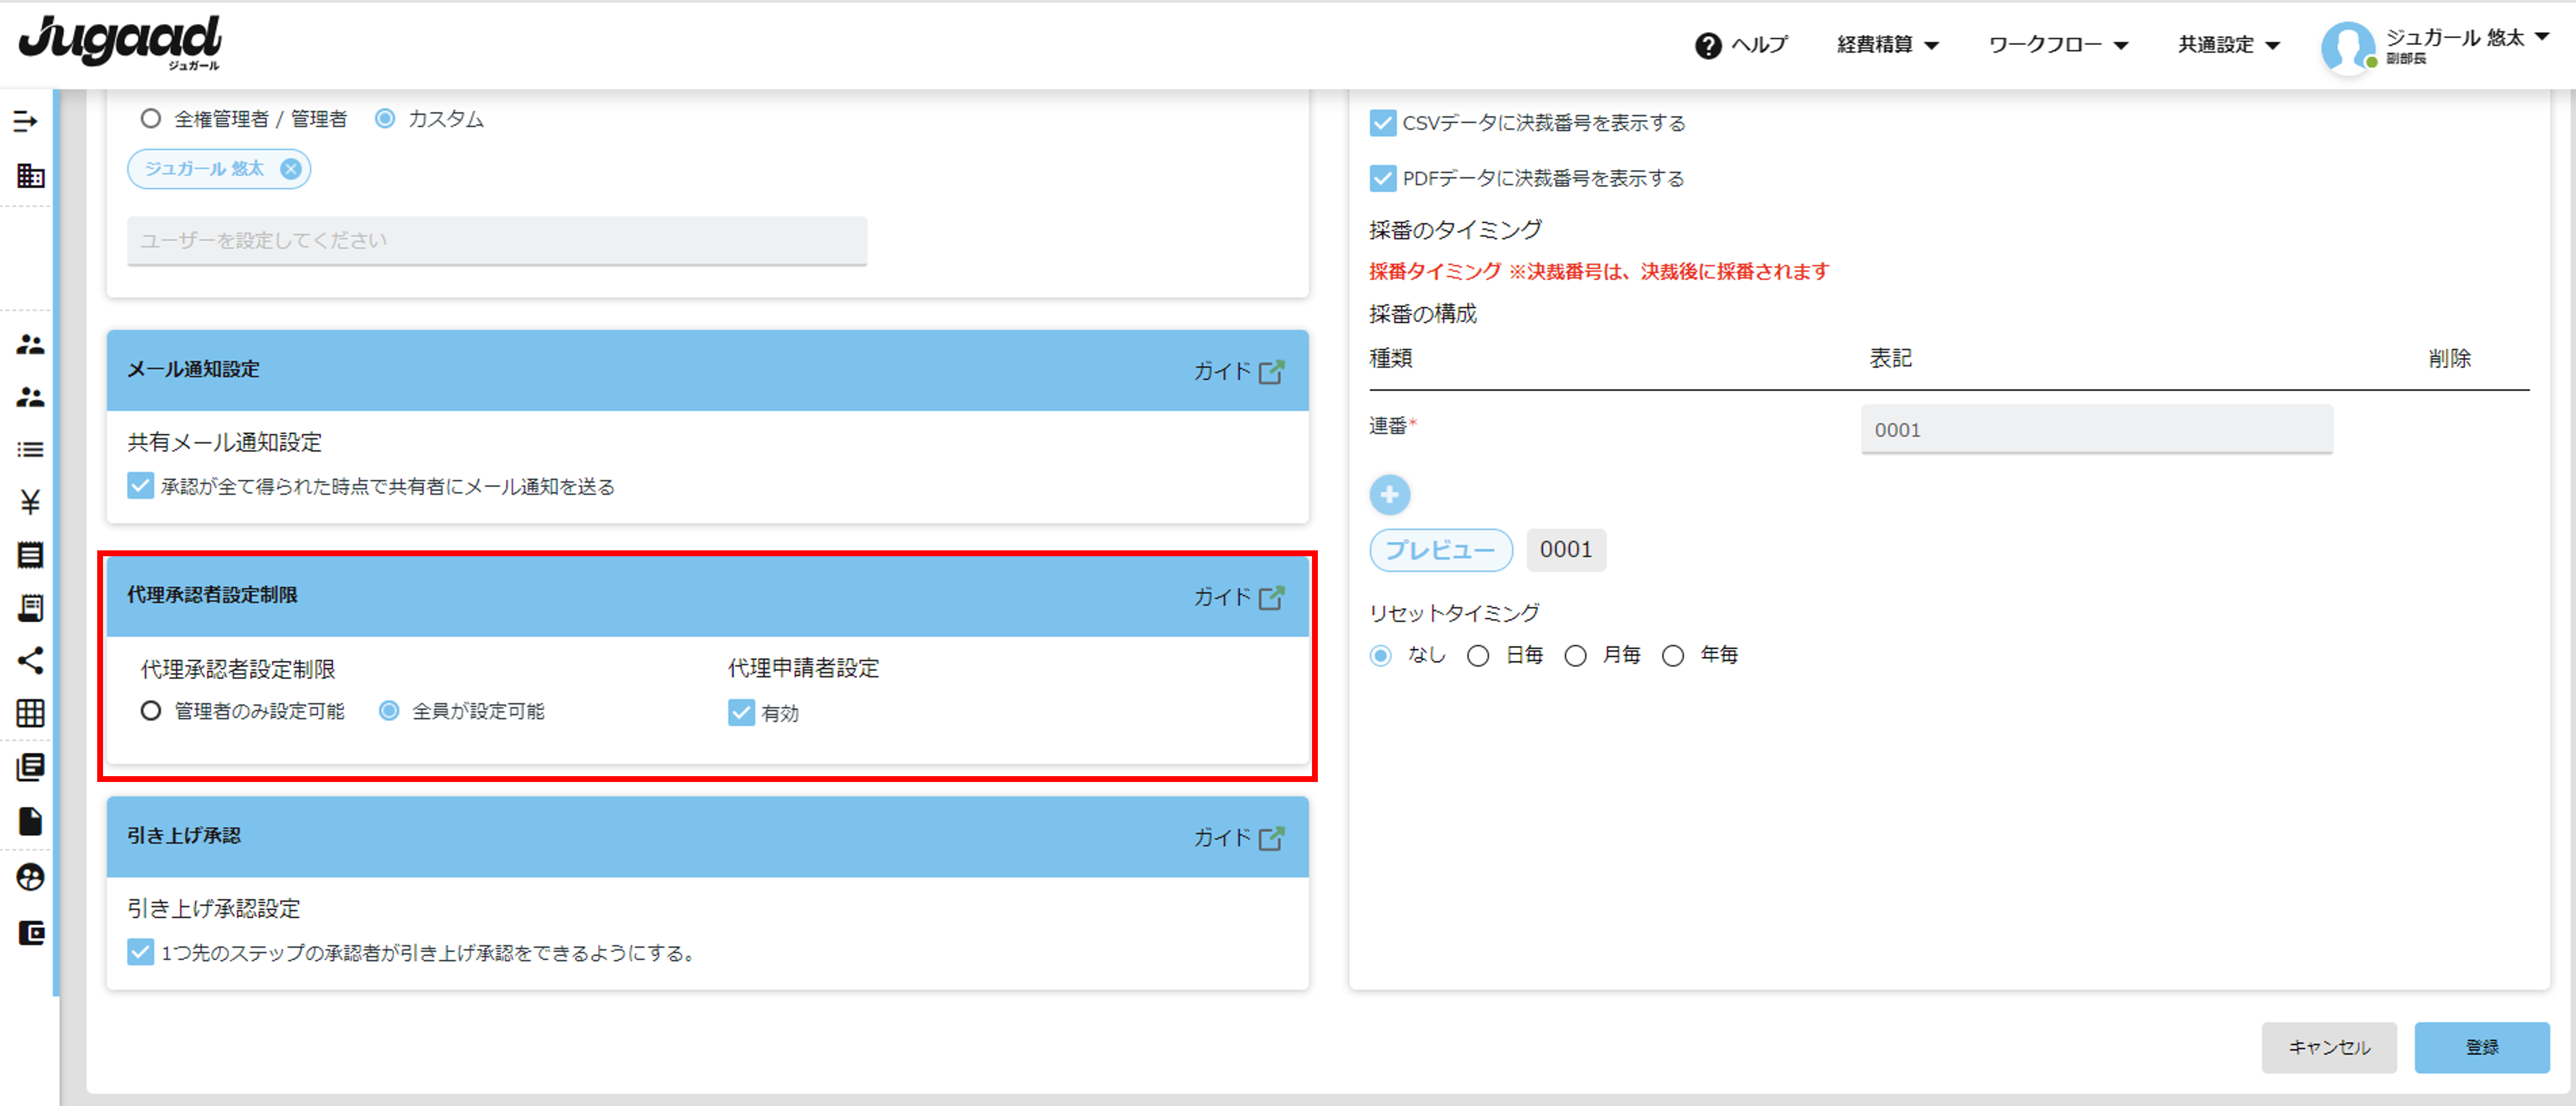This screenshot has width=2576, height=1106.
Task: Expand the sidebar with the arrow-menu icon
Action: pyautogui.click(x=26, y=122)
